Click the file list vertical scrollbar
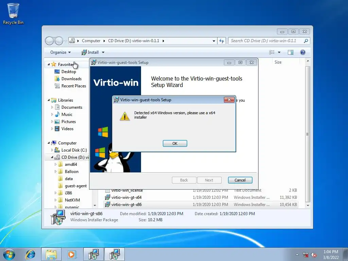This screenshot has width=348, height=261. [x=308, y=134]
